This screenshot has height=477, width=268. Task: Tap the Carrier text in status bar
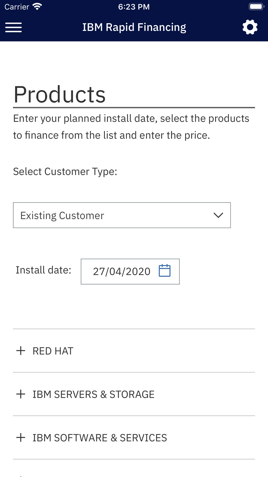(17, 7)
